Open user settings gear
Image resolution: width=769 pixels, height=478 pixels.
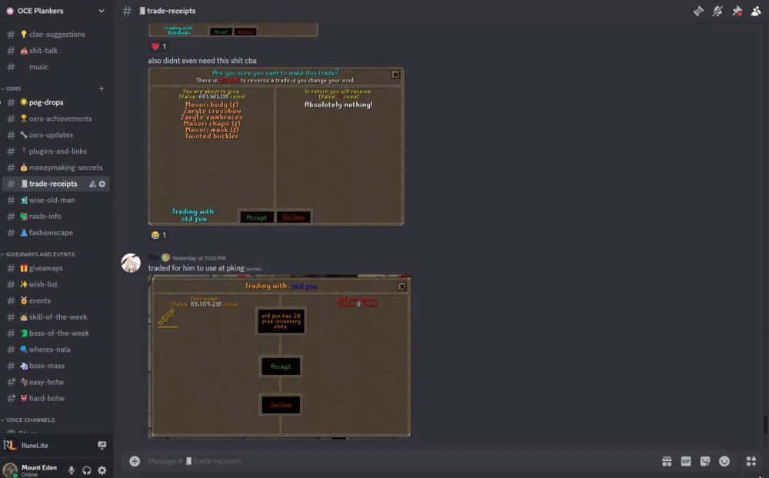[x=102, y=470]
